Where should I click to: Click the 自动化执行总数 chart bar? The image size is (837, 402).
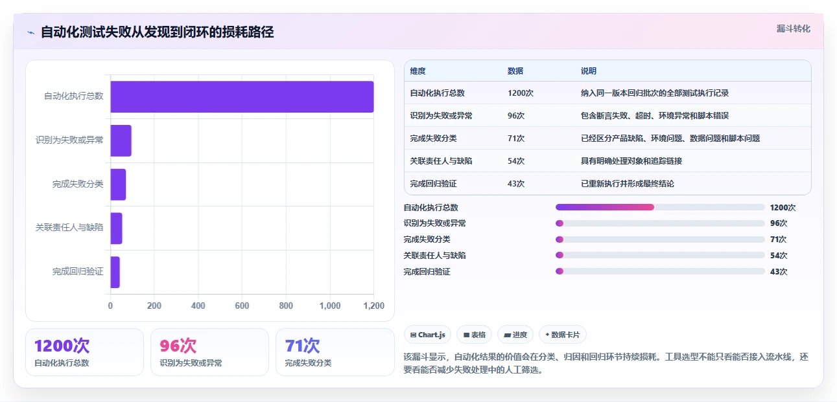tap(242, 96)
